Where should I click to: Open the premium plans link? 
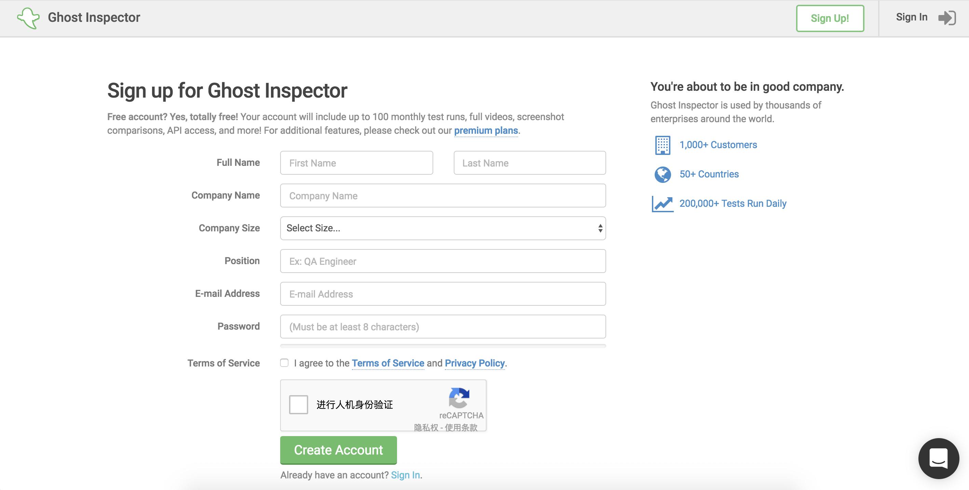coord(486,130)
